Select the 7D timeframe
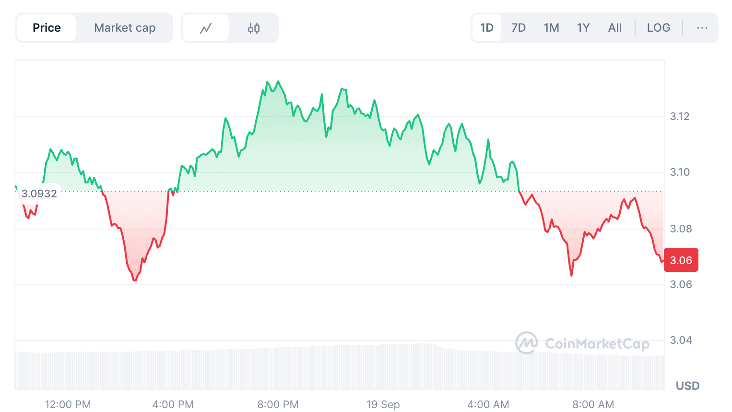The image size is (732, 412). 518,27
